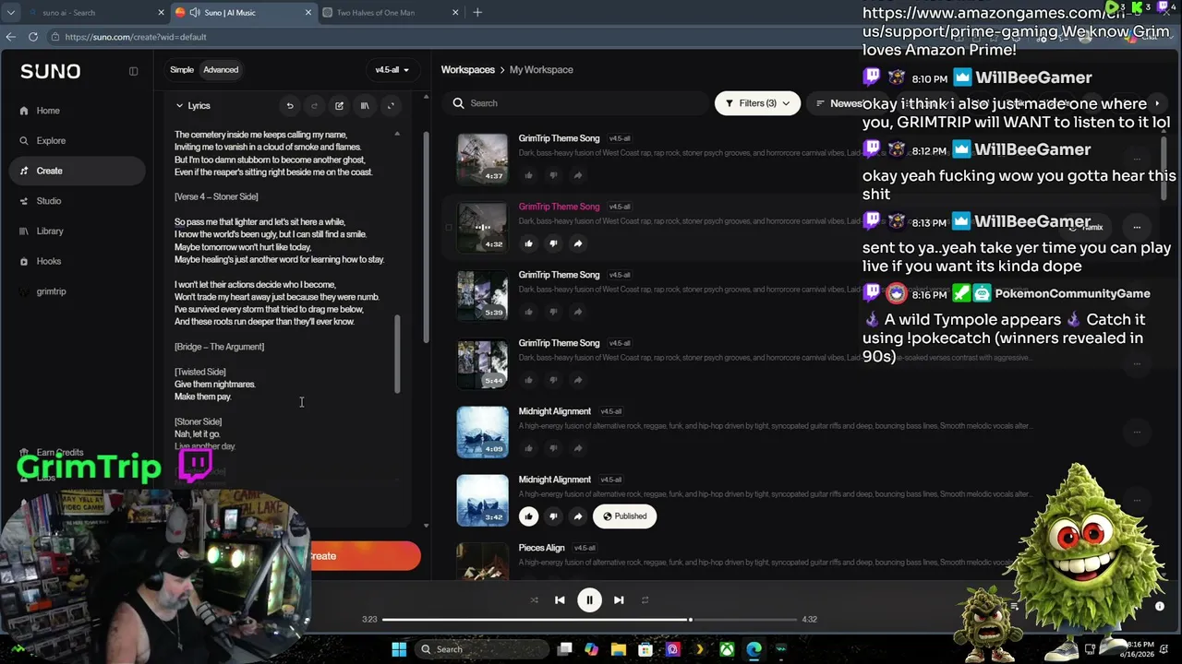
Task: Refresh the browser page
Action: coord(33,37)
